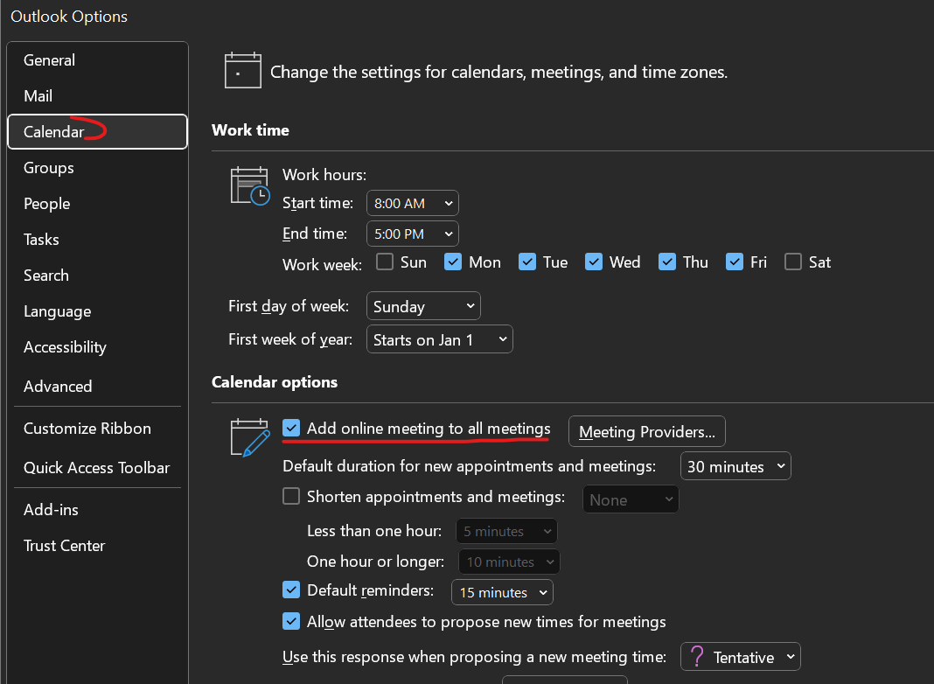Click the Work hours label
Image resolution: width=934 pixels, height=684 pixels.
(324, 175)
